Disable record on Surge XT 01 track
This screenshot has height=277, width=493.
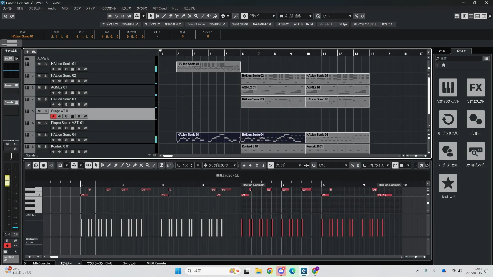pyautogui.click(x=53, y=116)
